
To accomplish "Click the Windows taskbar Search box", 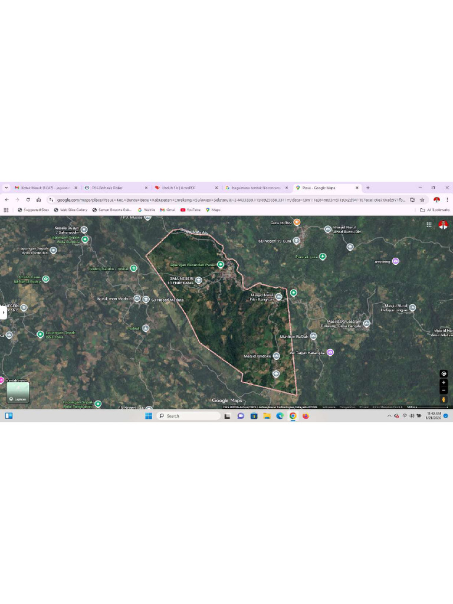I will pyautogui.click(x=188, y=416).
